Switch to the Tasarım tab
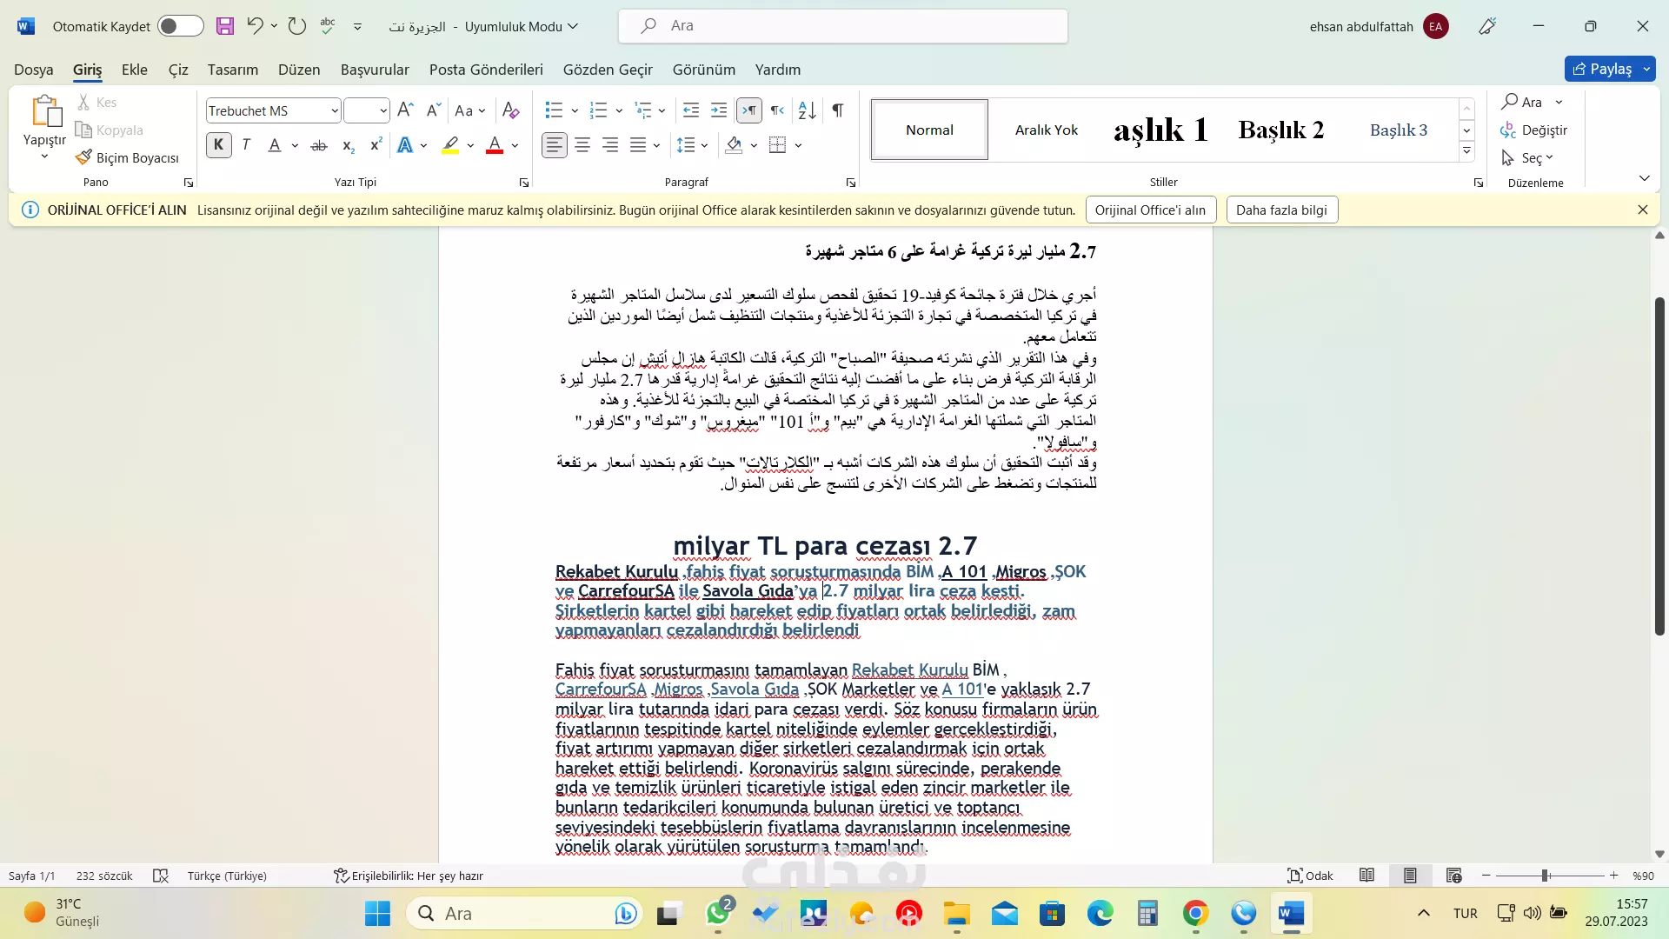This screenshot has height=939, width=1669. 233,70
